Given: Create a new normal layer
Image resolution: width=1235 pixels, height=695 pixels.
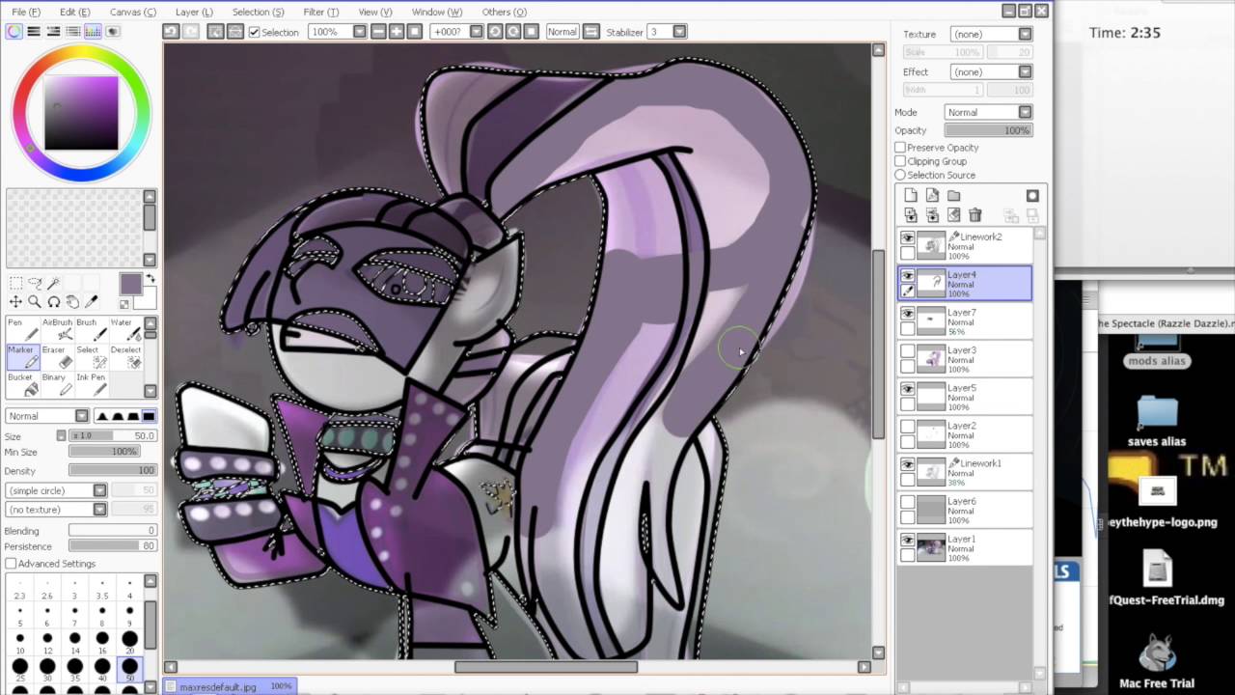Looking at the screenshot, I should coord(911,196).
